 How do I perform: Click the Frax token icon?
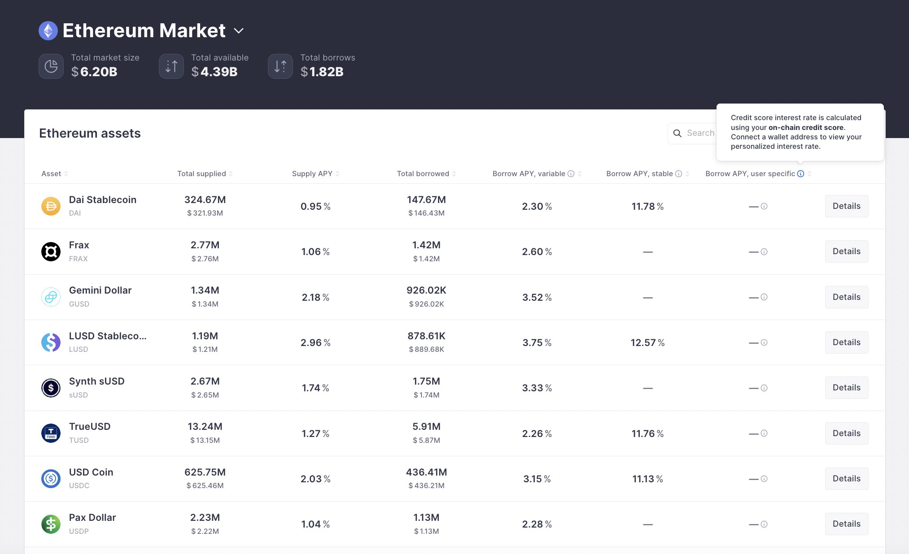click(51, 251)
